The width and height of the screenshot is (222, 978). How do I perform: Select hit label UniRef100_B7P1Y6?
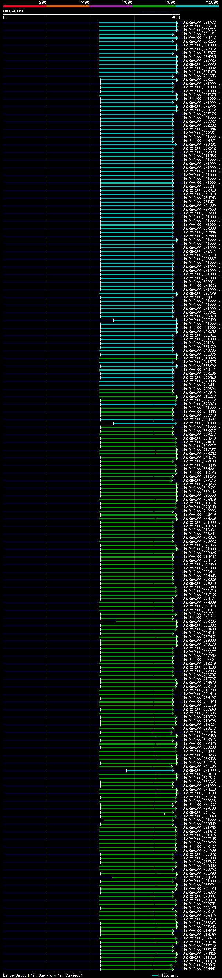tap(199, 480)
